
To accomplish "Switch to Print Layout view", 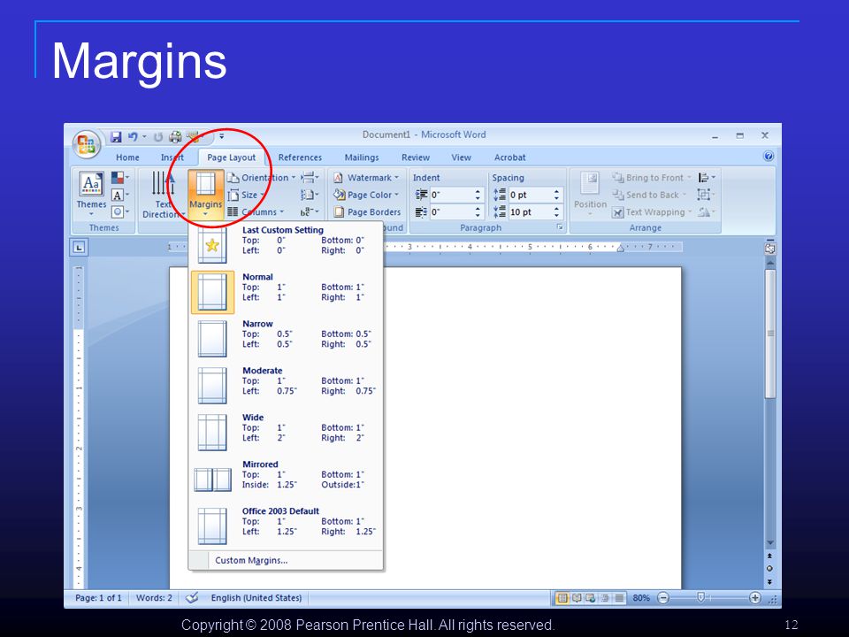I will click(x=562, y=598).
